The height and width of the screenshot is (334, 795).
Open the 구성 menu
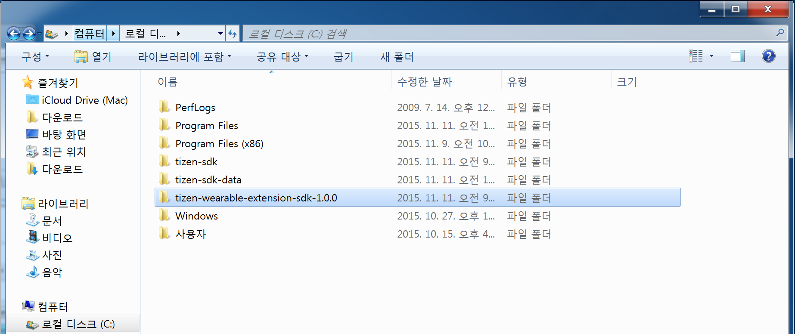[x=35, y=57]
